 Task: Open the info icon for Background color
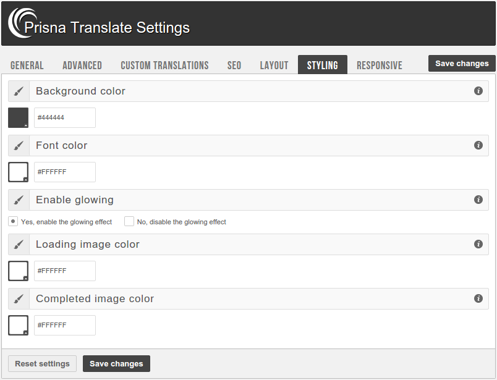click(x=478, y=91)
